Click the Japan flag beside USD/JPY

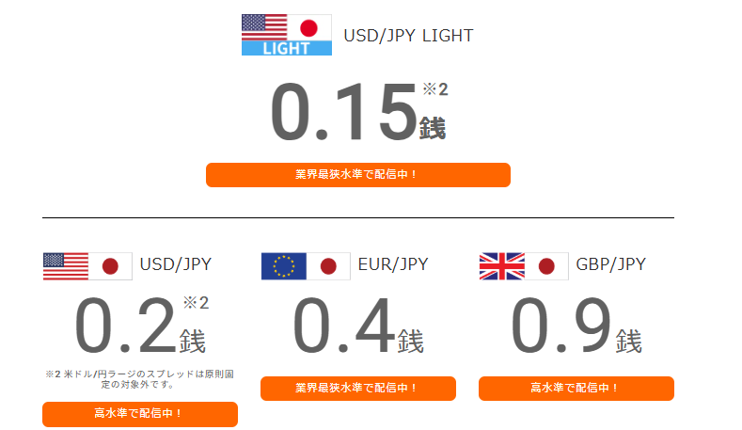(x=110, y=266)
